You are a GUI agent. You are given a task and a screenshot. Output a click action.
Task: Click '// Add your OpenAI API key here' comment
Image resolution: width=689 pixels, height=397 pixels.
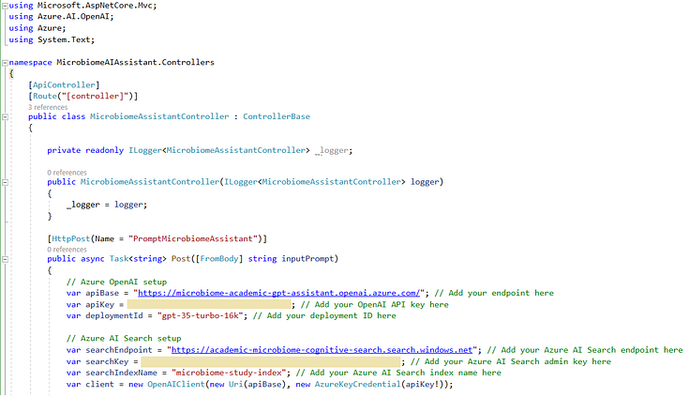click(x=374, y=305)
